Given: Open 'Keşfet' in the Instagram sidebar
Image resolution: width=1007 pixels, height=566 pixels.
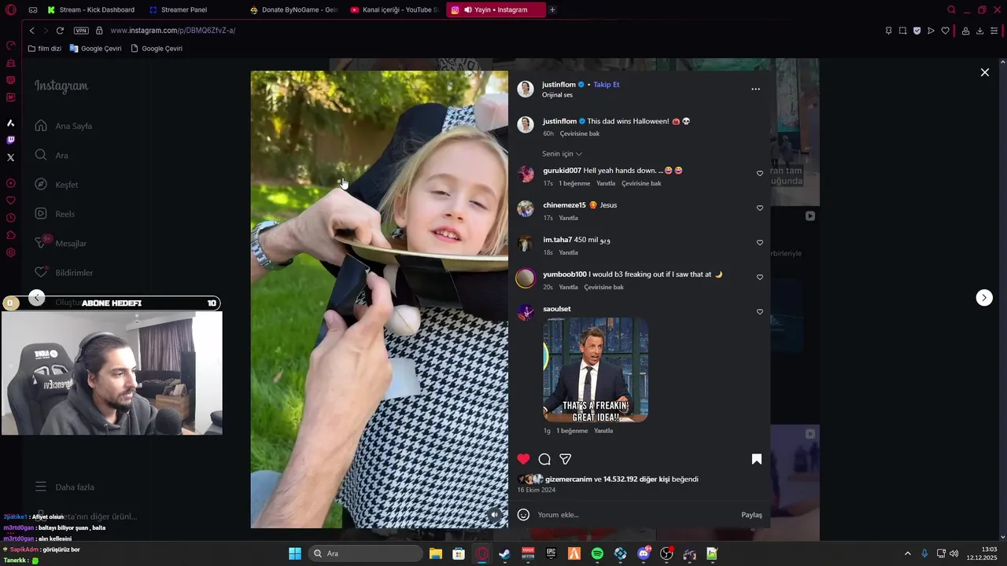Looking at the screenshot, I should (57, 184).
